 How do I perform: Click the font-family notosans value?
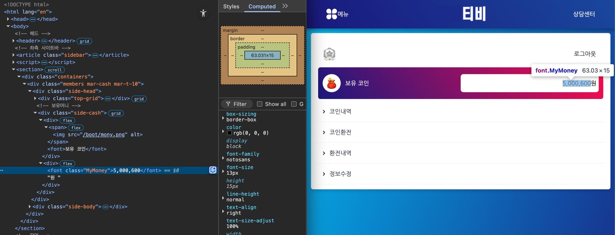point(238,160)
